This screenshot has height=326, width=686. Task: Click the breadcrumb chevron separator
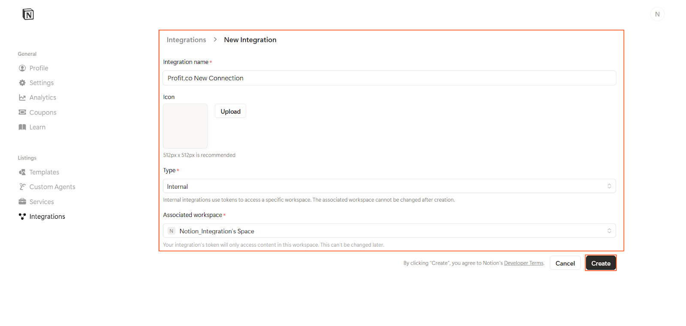(x=215, y=39)
